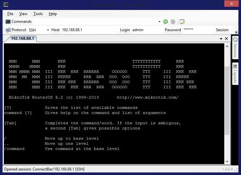Open the Help menu

(53, 14)
